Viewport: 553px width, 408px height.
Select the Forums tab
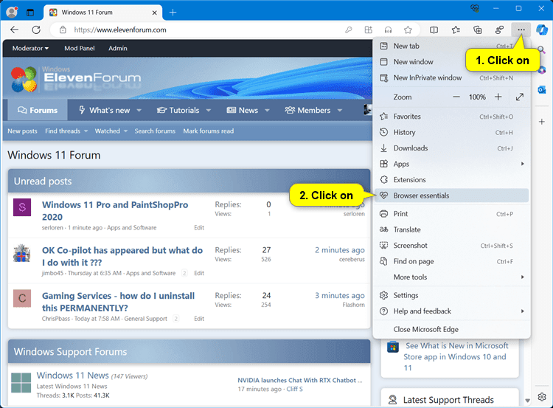tap(38, 110)
